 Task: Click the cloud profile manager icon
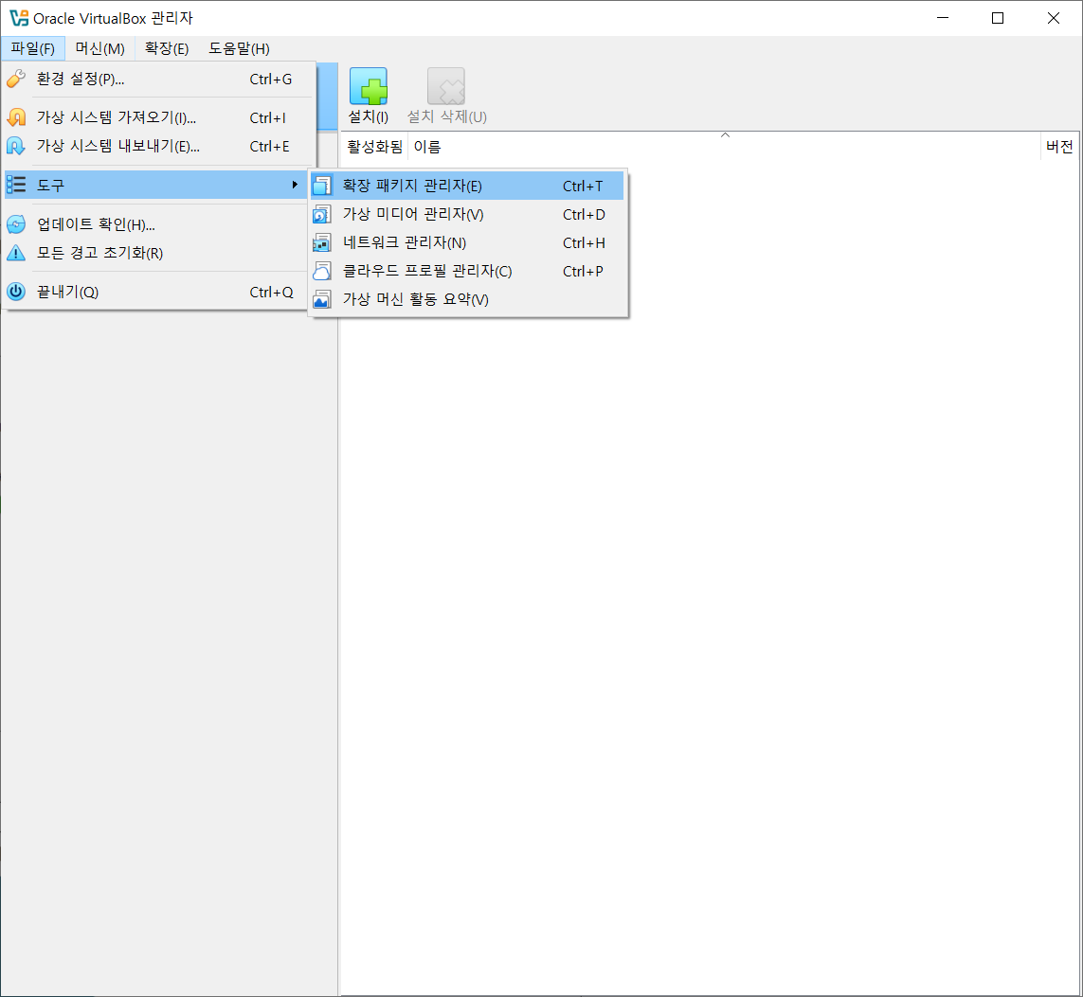pos(322,271)
